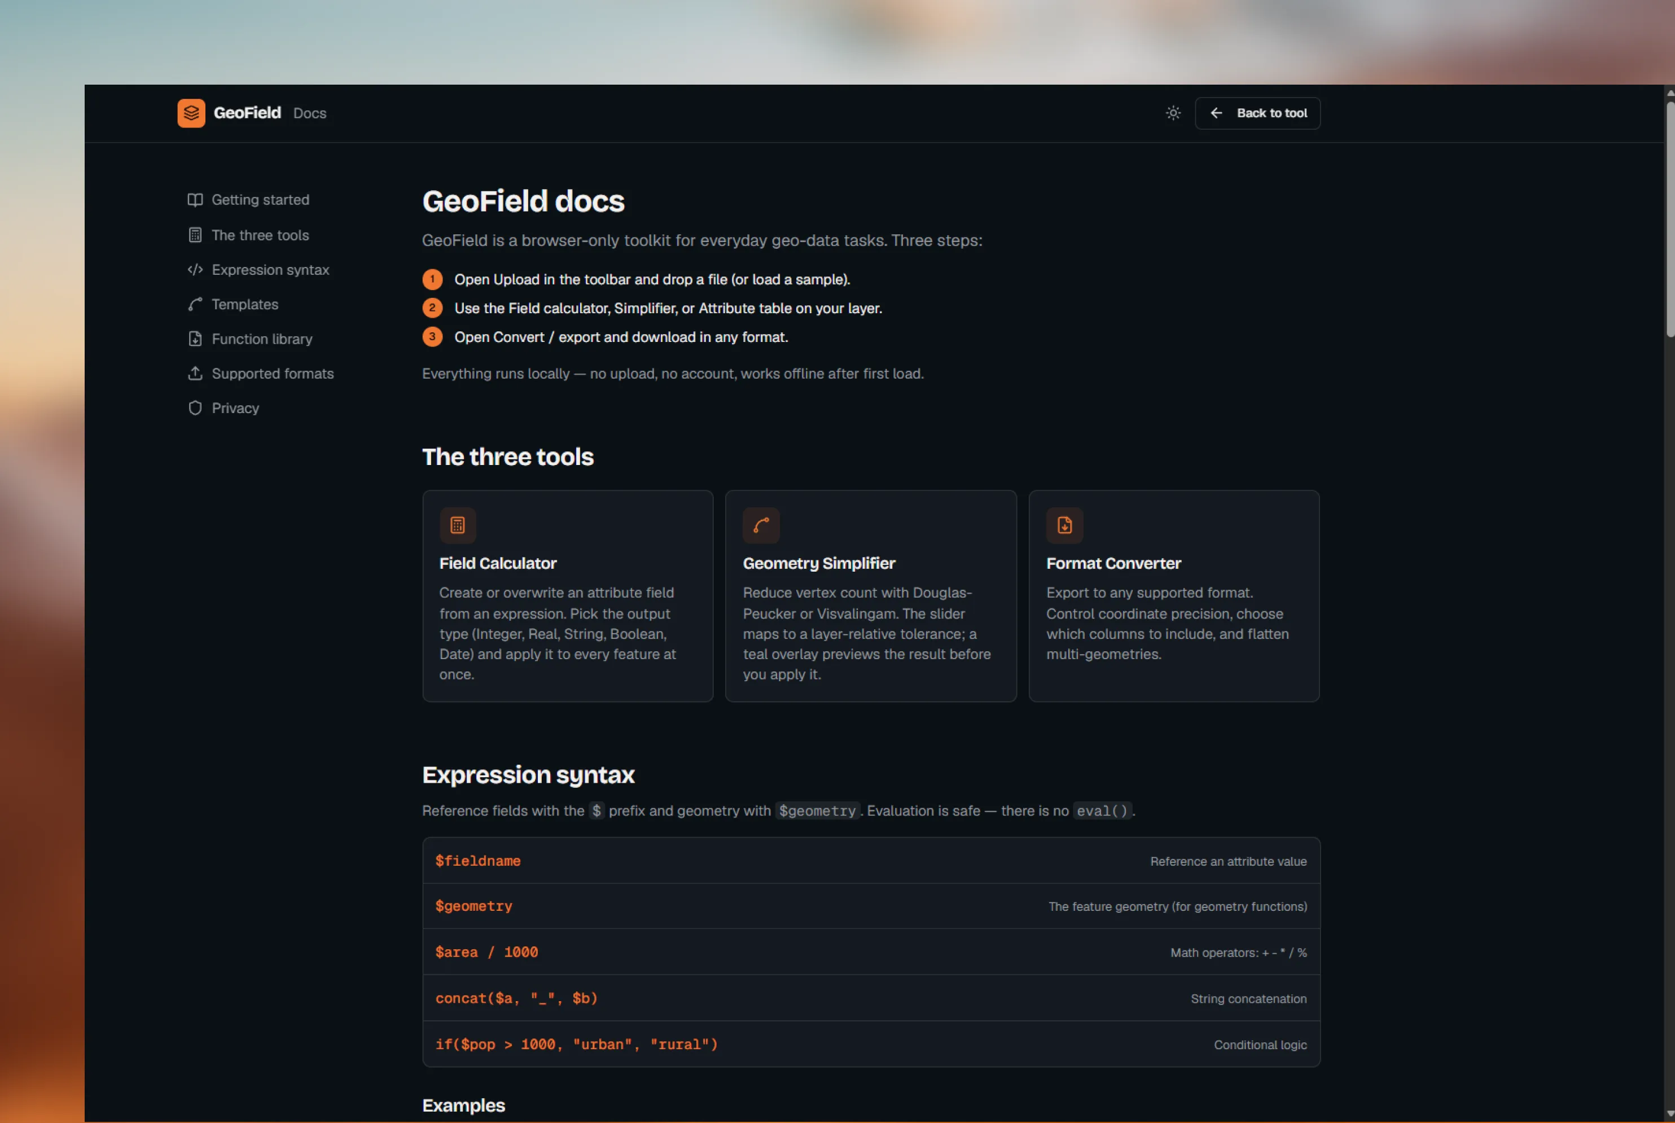Click the Examples heading
Screen dimensions: 1675x1123
click(x=464, y=1106)
